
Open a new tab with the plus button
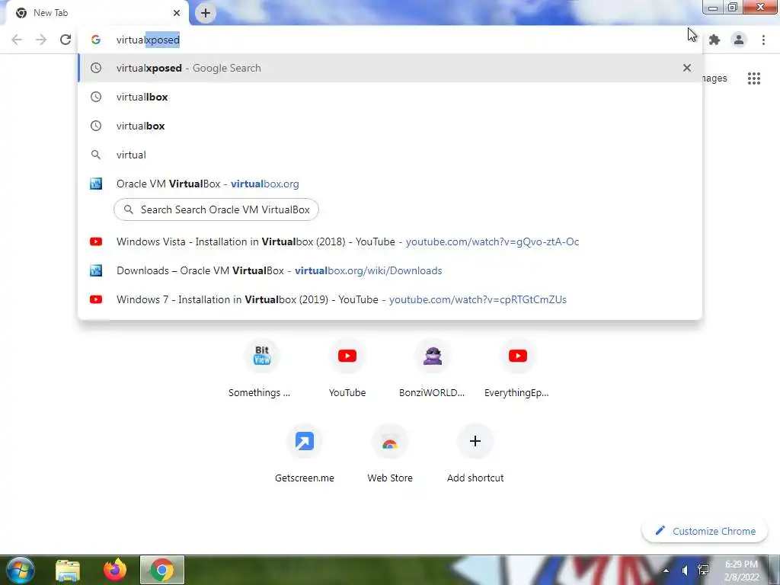coord(206,13)
